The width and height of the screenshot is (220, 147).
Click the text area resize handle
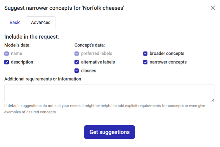(213, 100)
